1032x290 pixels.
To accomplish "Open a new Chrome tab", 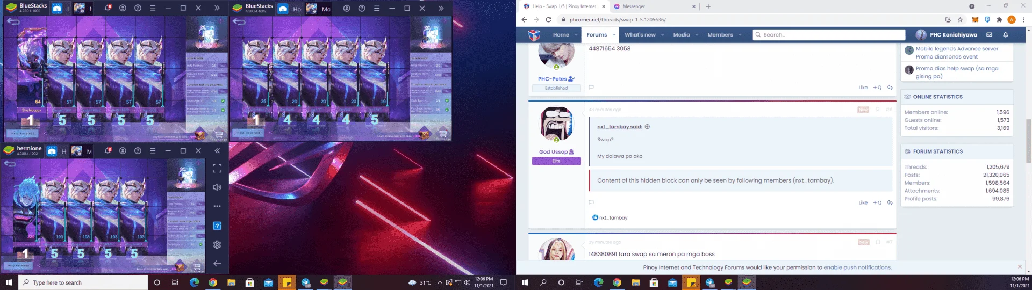I will [x=708, y=6].
